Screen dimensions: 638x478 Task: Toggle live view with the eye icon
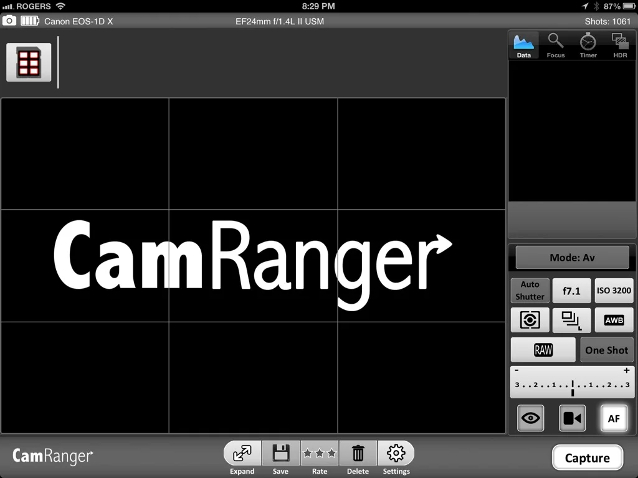pos(531,418)
